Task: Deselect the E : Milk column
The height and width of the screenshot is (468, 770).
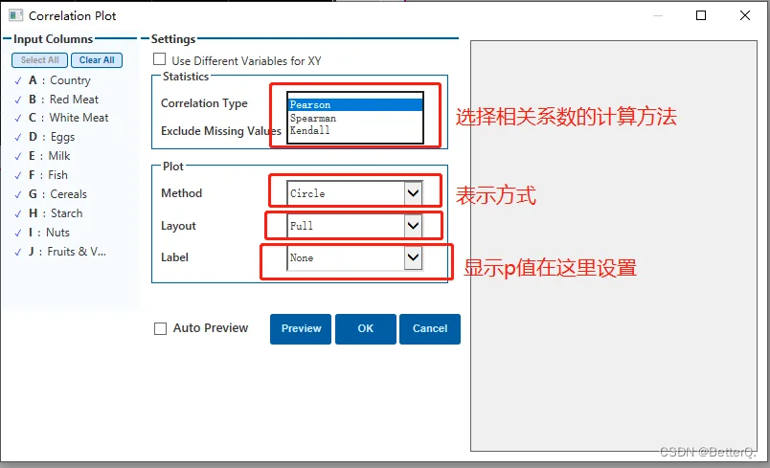Action: click(18, 157)
